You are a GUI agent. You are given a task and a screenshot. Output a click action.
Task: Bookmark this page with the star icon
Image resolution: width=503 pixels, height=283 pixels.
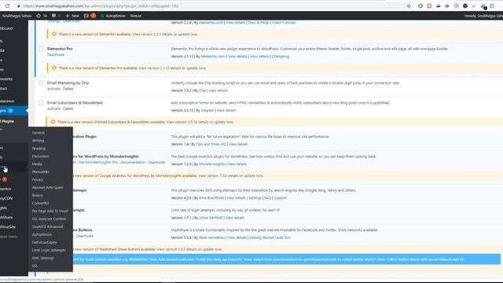tap(409, 6)
